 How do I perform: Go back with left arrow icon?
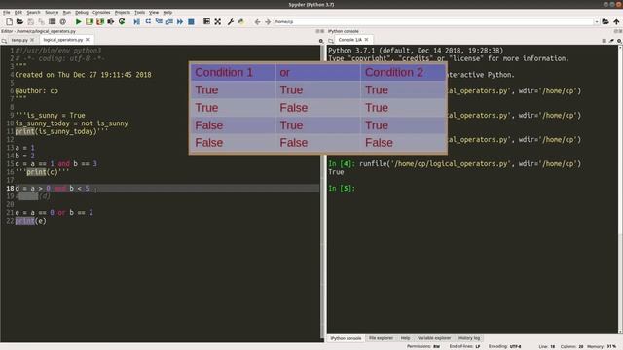tap(257, 21)
